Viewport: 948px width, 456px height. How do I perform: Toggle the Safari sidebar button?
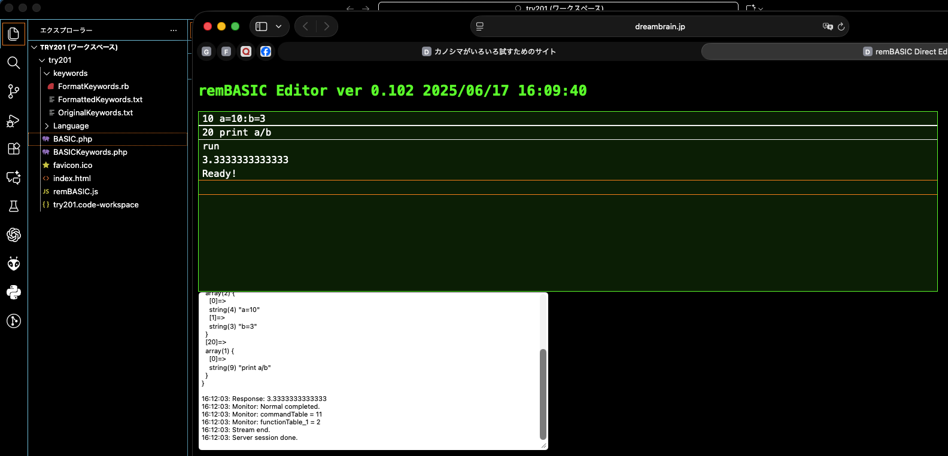tap(262, 26)
